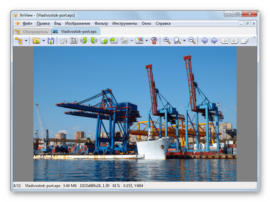The height and width of the screenshot is (202, 270).
Task: Zoom out with the minus magnifier
Action: pyautogui.click(x=192, y=41)
